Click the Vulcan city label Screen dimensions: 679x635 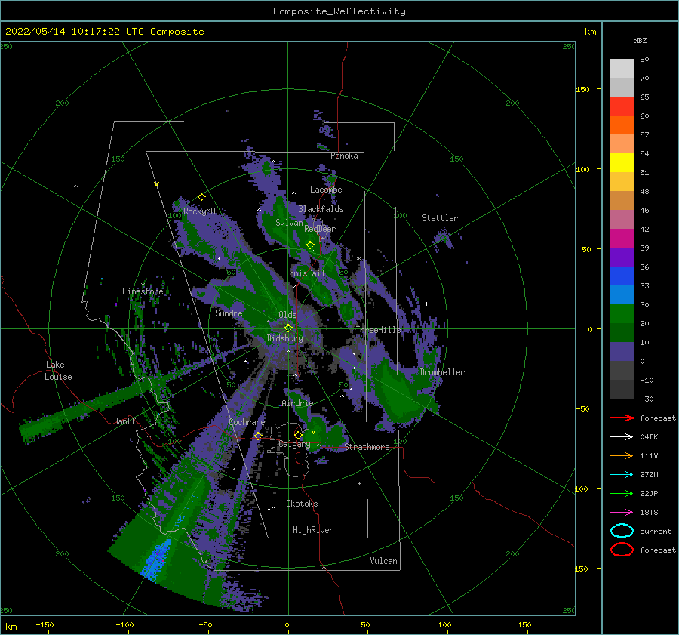click(383, 561)
